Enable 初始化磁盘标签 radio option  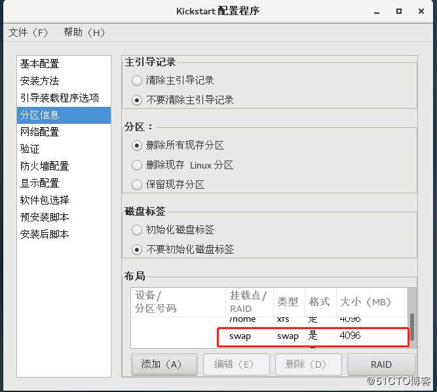coord(137,230)
